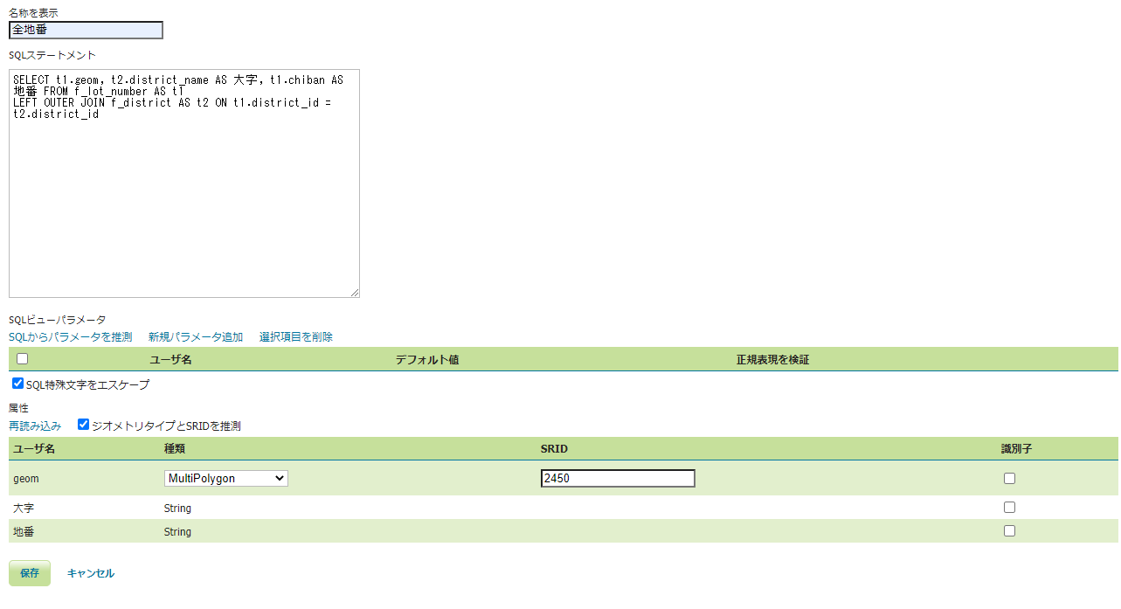Uncheck the SQL特殊文字をエスケープ checkbox
The width and height of the screenshot is (1121, 609).
tap(18, 384)
